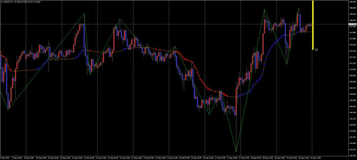Select the zigzag peak near 11 Sep 15:00
This screenshot has height=160, width=357.
pos(84,14)
